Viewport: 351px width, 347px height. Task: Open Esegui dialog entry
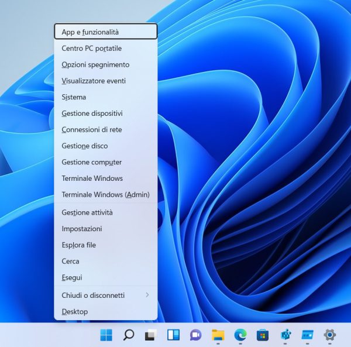tap(106, 277)
